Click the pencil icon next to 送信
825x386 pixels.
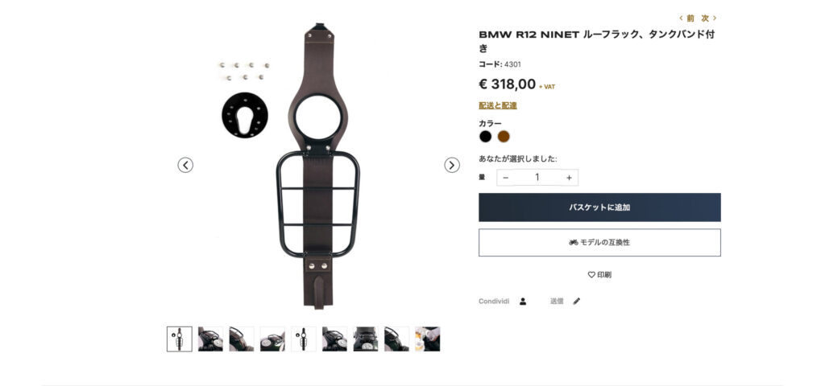[x=576, y=302]
